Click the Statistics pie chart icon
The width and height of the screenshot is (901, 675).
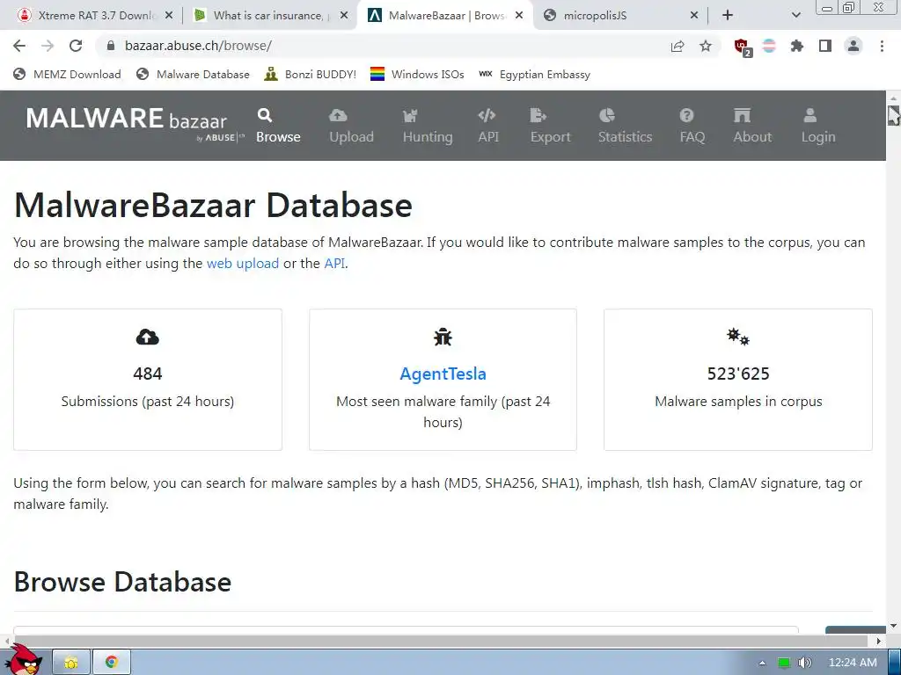pos(607,115)
